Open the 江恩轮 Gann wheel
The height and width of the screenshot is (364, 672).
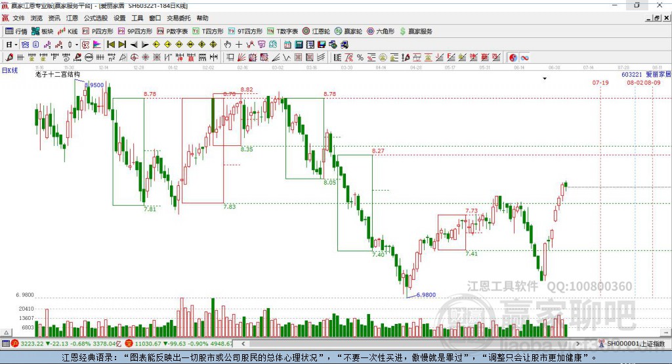point(316,32)
